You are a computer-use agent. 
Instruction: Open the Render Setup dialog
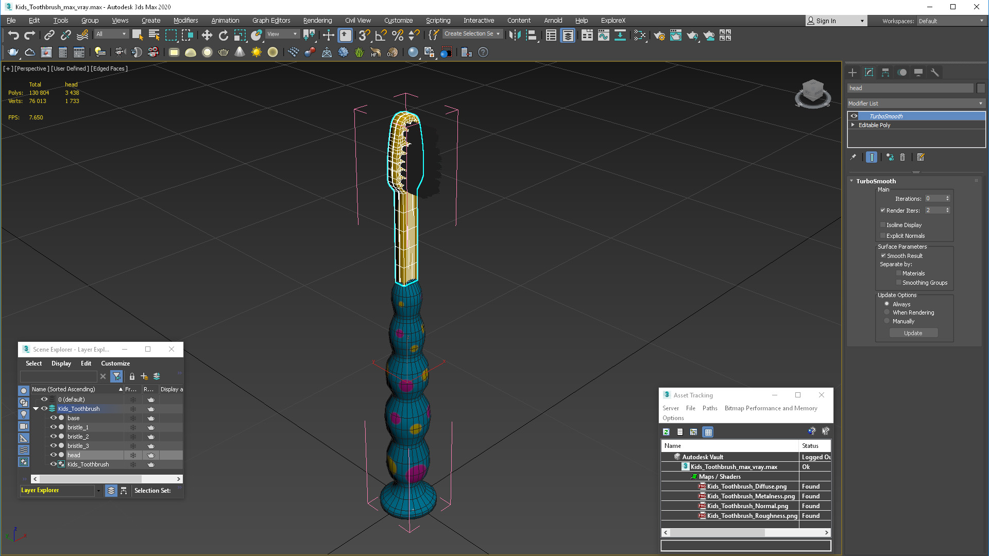(x=659, y=35)
